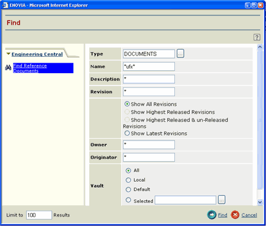Click the Selected vault text field
Screen dimensions: 266x226
tap(185, 200)
